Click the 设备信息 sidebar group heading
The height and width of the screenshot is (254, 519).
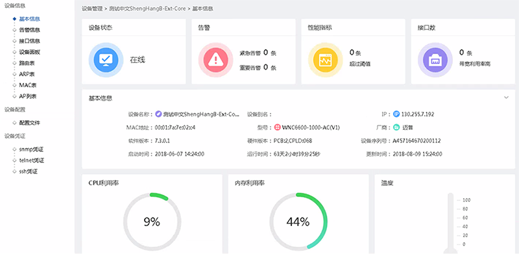click(15, 6)
